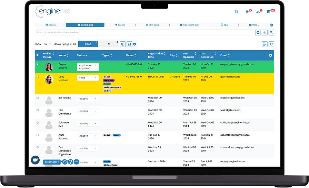Sort by Registration Date arrows
This screenshot has height=188, width=309.
[165, 53]
